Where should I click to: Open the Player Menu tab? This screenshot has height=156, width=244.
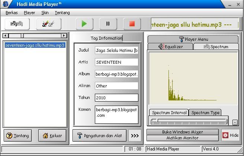point(193,39)
